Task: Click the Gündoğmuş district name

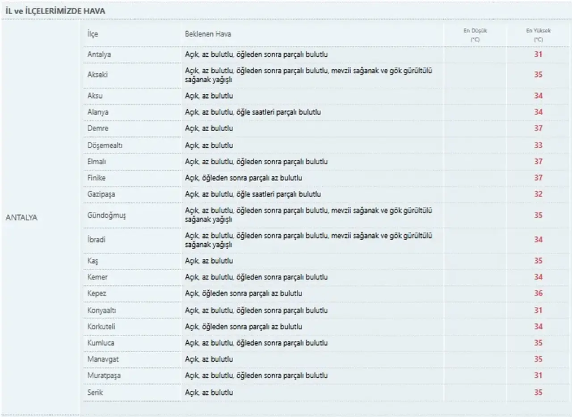Action: tap(107, 216)
